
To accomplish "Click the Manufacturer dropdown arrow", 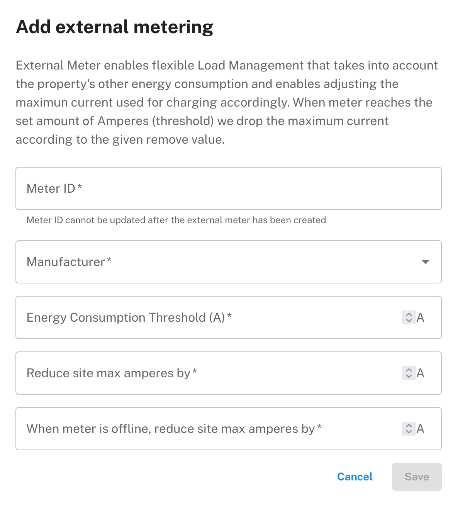I will [425, 262].
